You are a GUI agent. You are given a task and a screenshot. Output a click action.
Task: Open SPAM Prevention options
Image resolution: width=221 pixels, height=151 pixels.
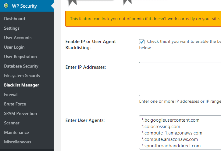click(20, 113)
